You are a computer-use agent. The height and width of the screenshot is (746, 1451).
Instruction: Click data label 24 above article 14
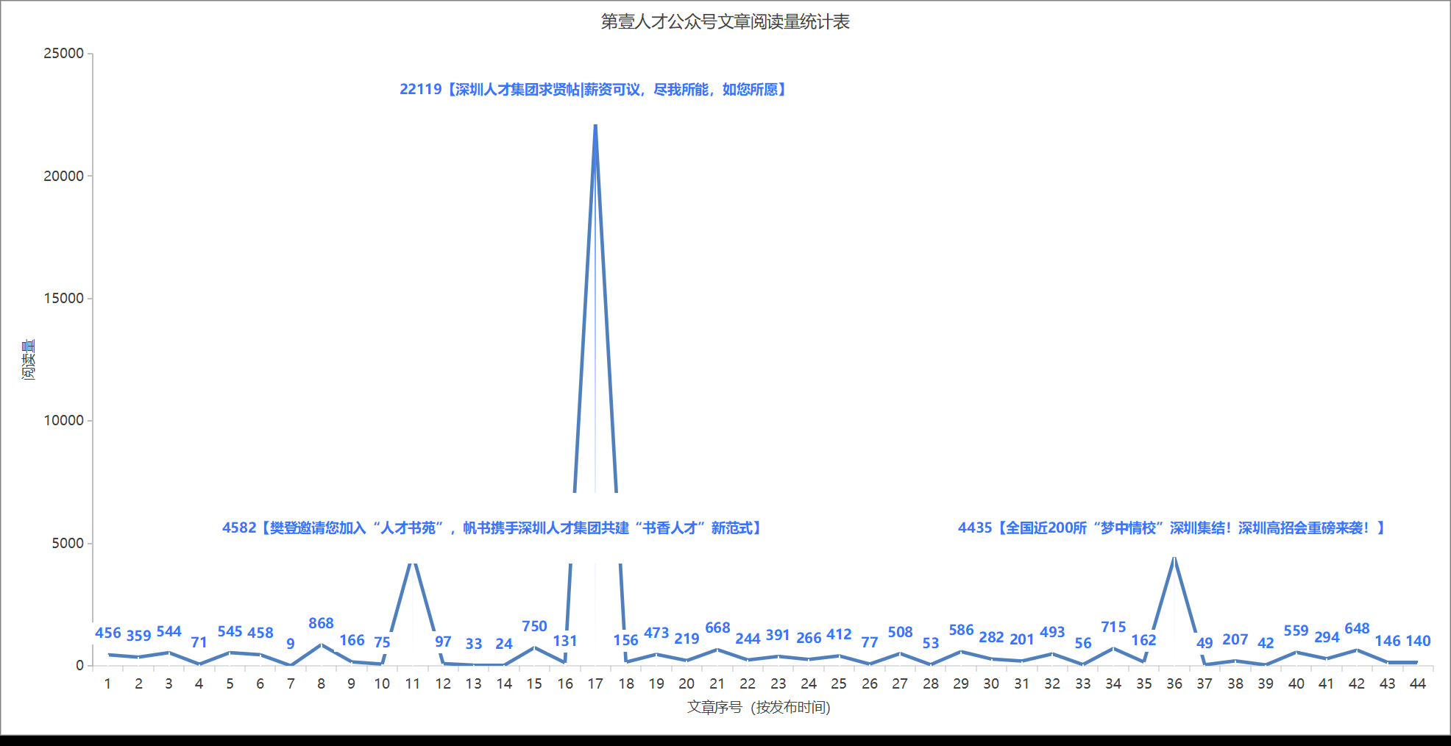[x=504, y=644]
